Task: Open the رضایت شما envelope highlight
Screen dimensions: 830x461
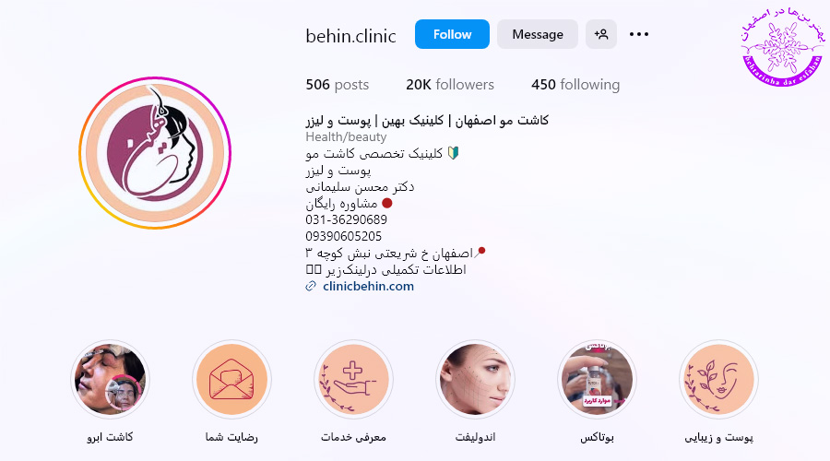Action: pos(231,380)
